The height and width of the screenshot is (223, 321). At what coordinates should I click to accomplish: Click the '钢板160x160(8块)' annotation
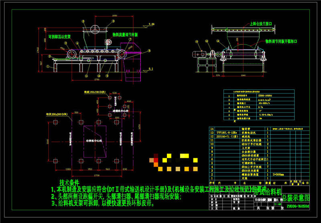pyautogui.click(x=95, y=92)
